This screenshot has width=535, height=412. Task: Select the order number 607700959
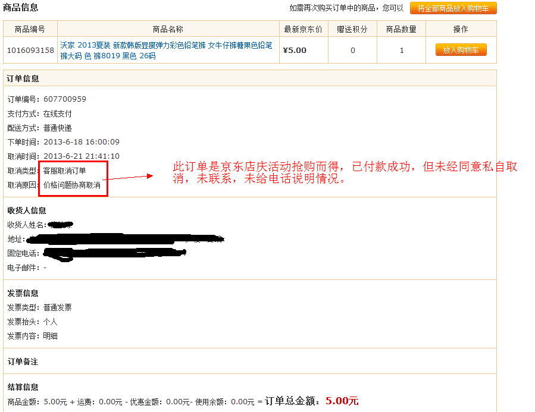[63, 98]
